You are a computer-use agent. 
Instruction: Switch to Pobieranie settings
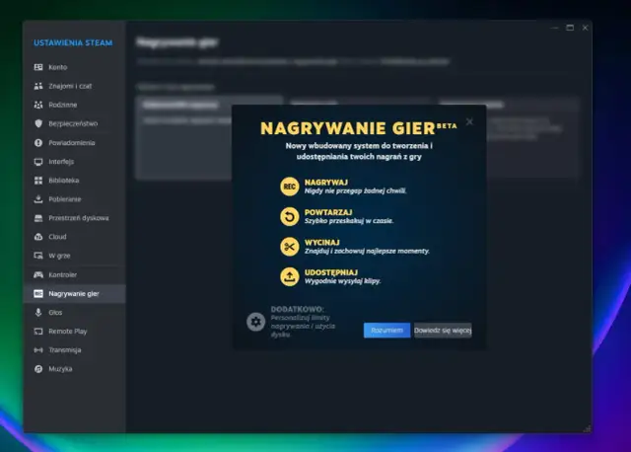pos(75,199)
